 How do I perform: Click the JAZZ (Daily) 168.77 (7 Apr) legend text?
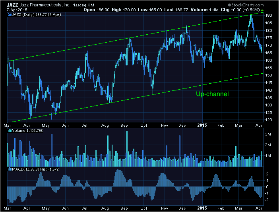[x=37, y=15]
